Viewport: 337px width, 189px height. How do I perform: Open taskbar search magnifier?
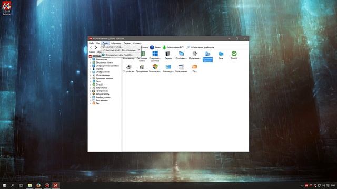pos(13,185)
